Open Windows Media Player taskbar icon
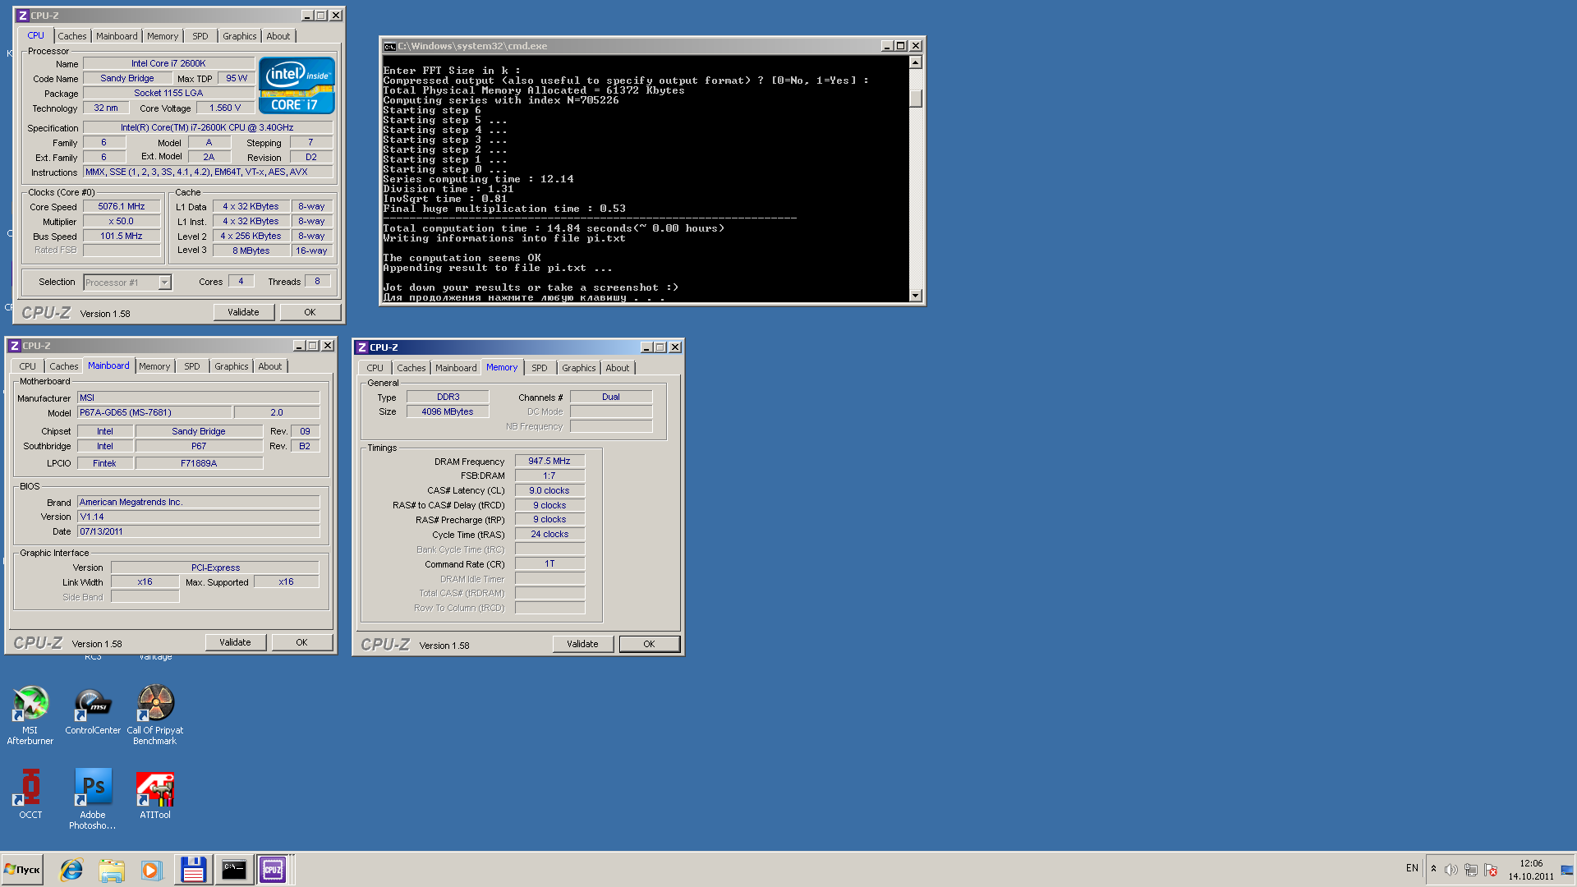The width and height of the screenshot is (1577, 887). tap(150, 870)
